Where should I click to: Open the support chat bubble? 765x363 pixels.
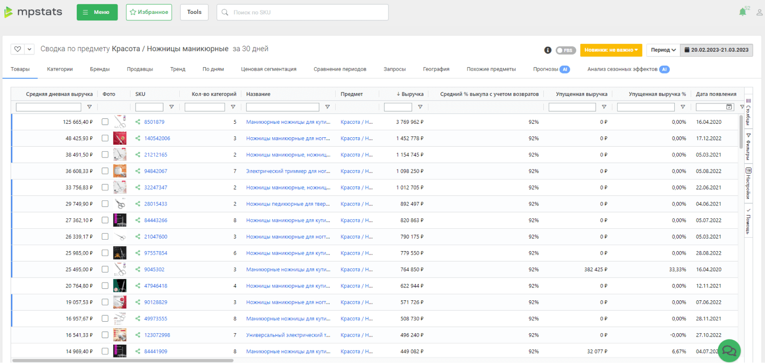coord(729,351)
